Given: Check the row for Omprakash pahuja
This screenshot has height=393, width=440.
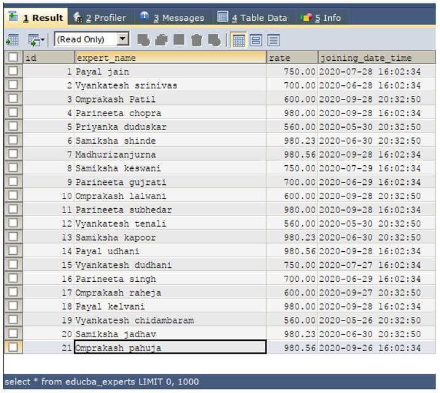Looking at the screenshot, I should (13, 348).
